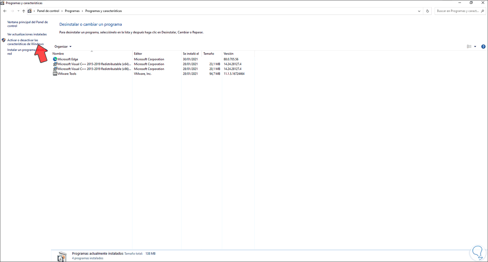
Task: Click the '20,1 MB' size value
Action: pos(215,69)
